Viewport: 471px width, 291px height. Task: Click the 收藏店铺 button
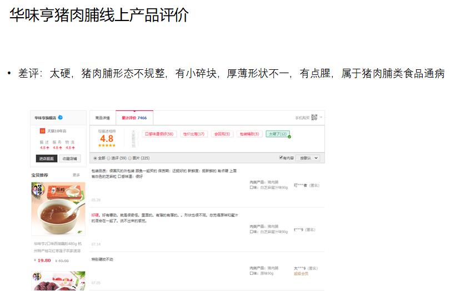pos(69,159)
